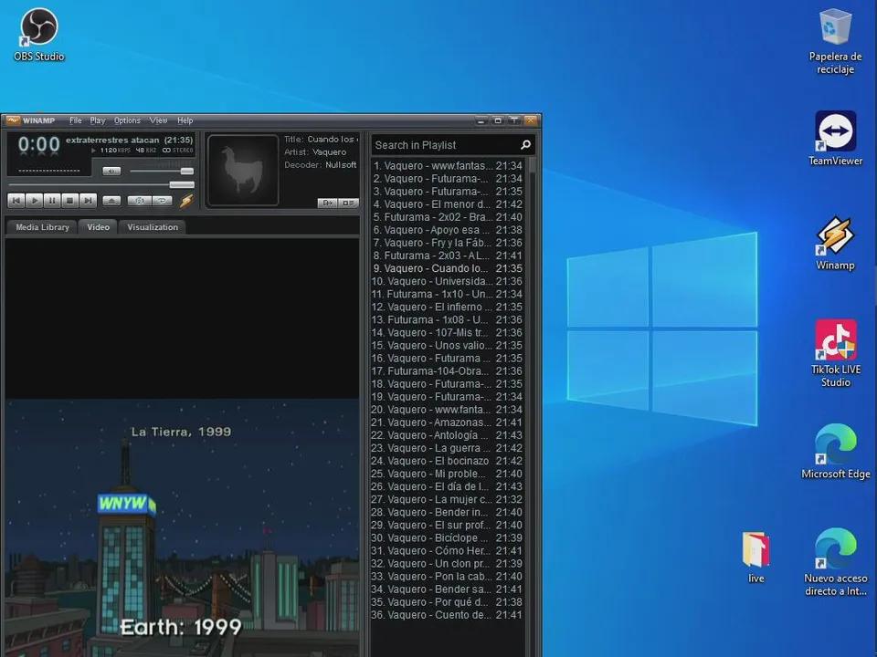The width and height of the screenshot is (877, 657).
Task: Click the llama album art thumbnail
Action: click(x=242, y=170)
